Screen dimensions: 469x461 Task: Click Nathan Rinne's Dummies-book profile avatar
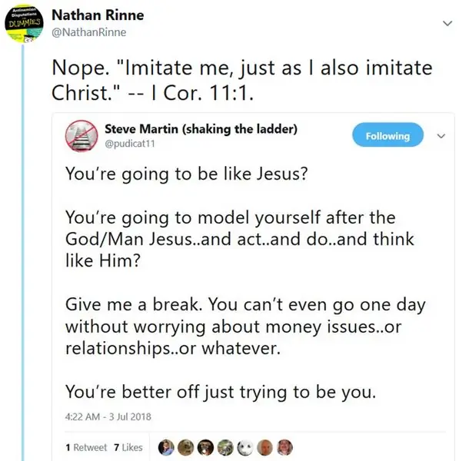[23, 23]
